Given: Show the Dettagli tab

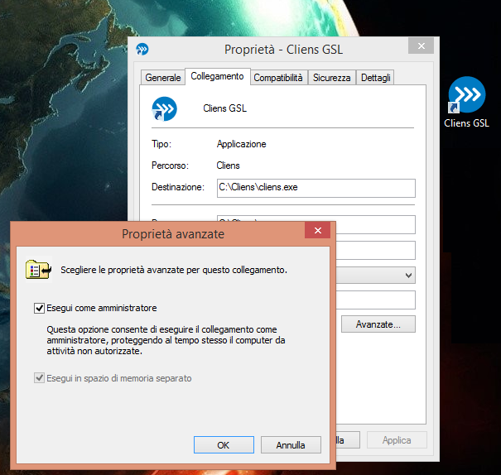Looking at the screenshot, I should click(375, 78).
